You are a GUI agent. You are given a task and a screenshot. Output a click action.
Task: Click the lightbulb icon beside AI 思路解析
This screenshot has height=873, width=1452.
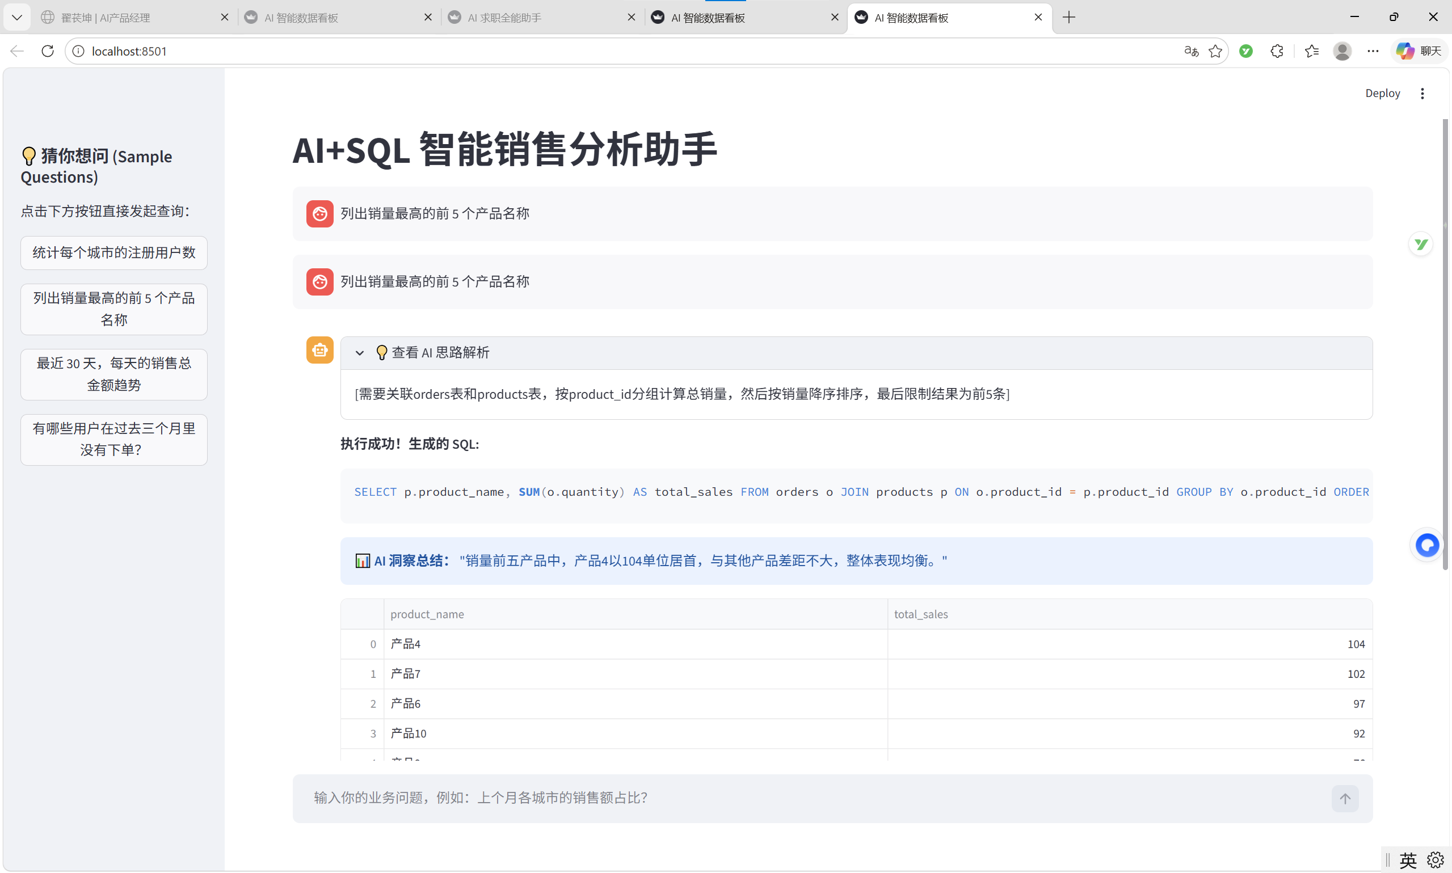pyautogui.click(x=381, y=352)
